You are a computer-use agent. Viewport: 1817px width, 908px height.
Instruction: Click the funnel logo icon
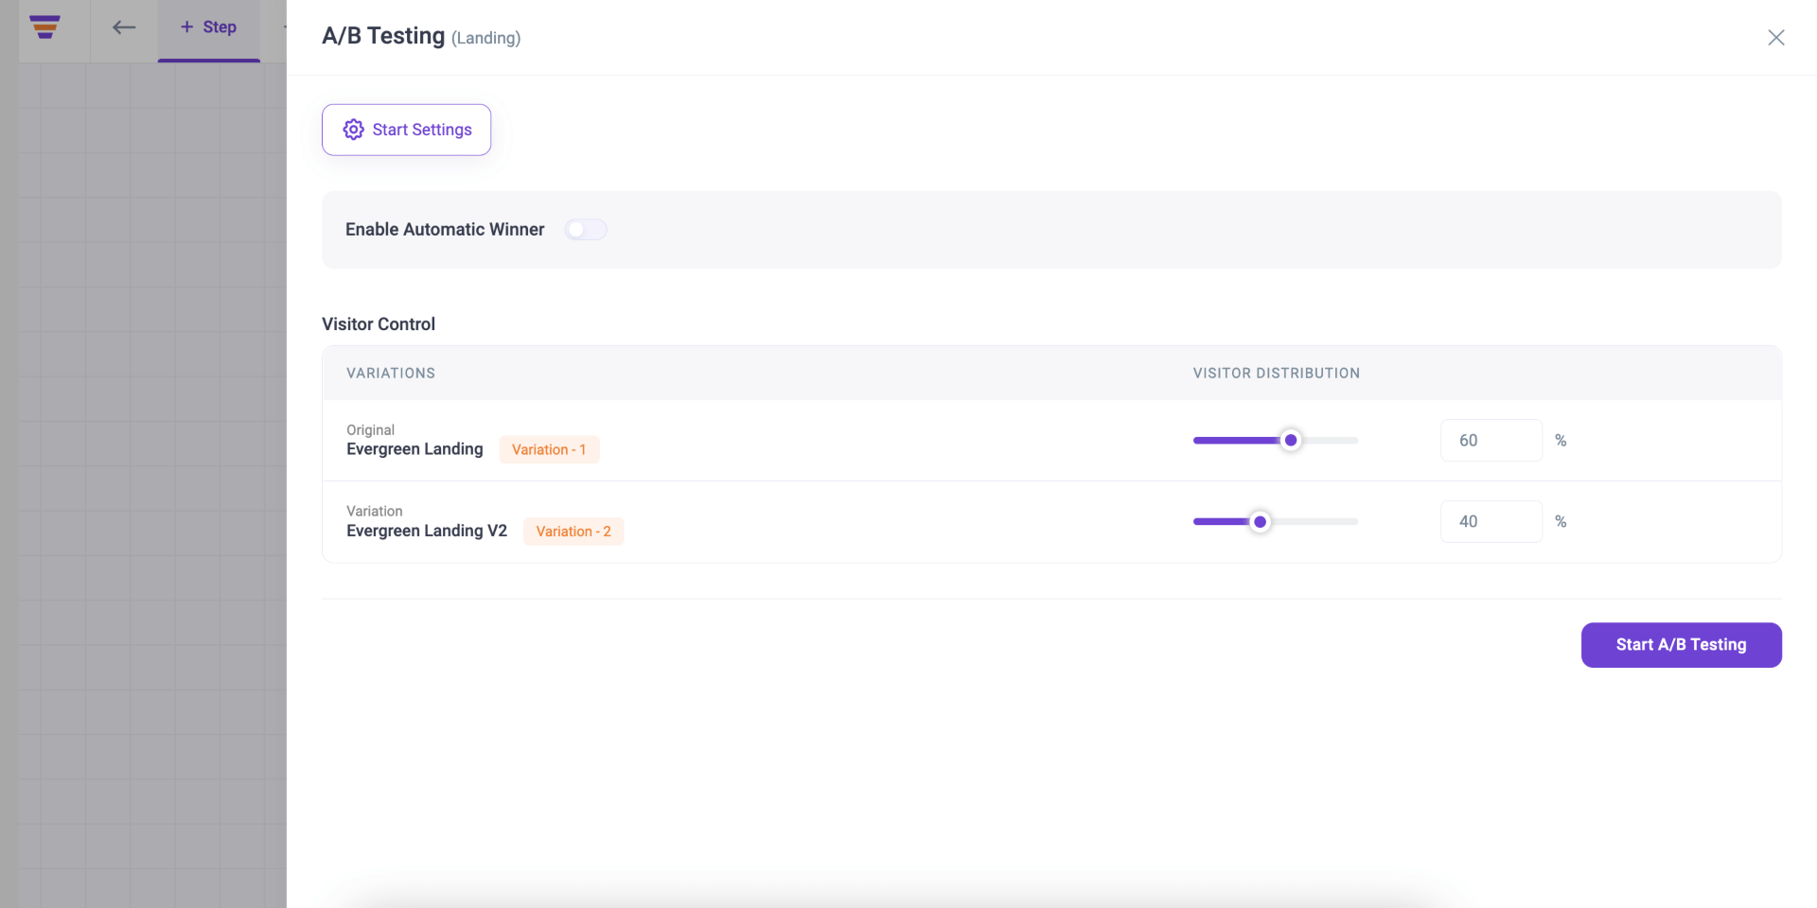pos(44,27)
